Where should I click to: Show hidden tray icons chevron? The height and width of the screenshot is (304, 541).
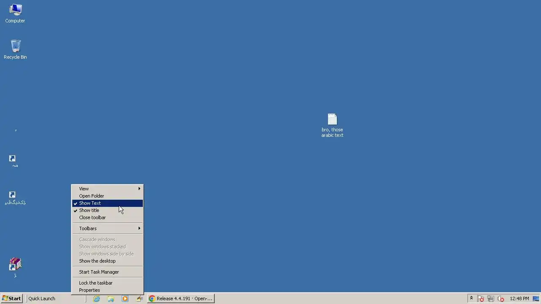(471, 299)
